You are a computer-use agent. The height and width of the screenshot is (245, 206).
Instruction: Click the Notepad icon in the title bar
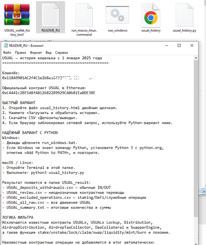pyautogui.click(x=6, y=45)
